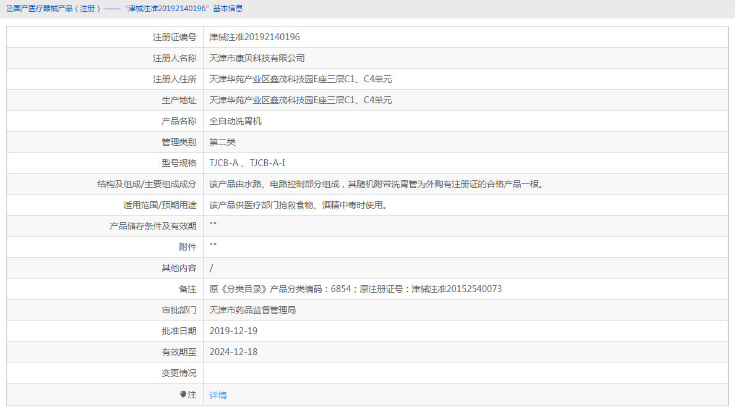Select the 适用范围/预期用途 row label
This screenshot has width=735, height=410.
pyautogui.click(x=157, y=204)
